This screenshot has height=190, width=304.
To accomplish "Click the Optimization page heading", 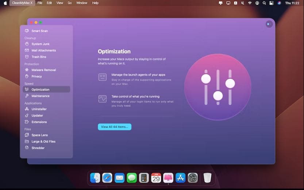I will pos(114,52).
